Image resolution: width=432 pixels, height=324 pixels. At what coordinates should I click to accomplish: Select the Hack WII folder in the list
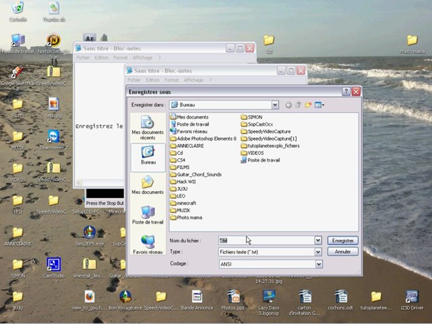click(x=183, y=181)
